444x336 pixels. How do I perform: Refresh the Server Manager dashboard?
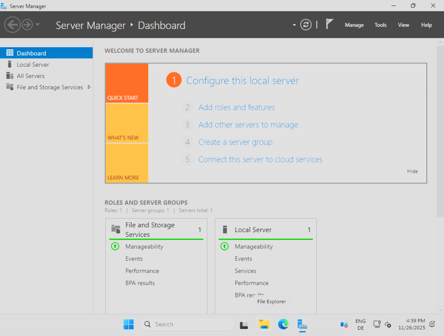[306, 25]
